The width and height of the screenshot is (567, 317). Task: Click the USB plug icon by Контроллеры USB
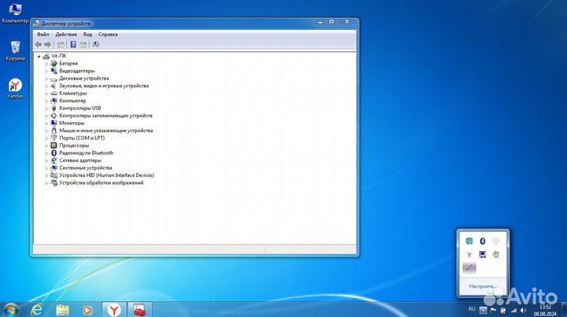click(54, 109)
